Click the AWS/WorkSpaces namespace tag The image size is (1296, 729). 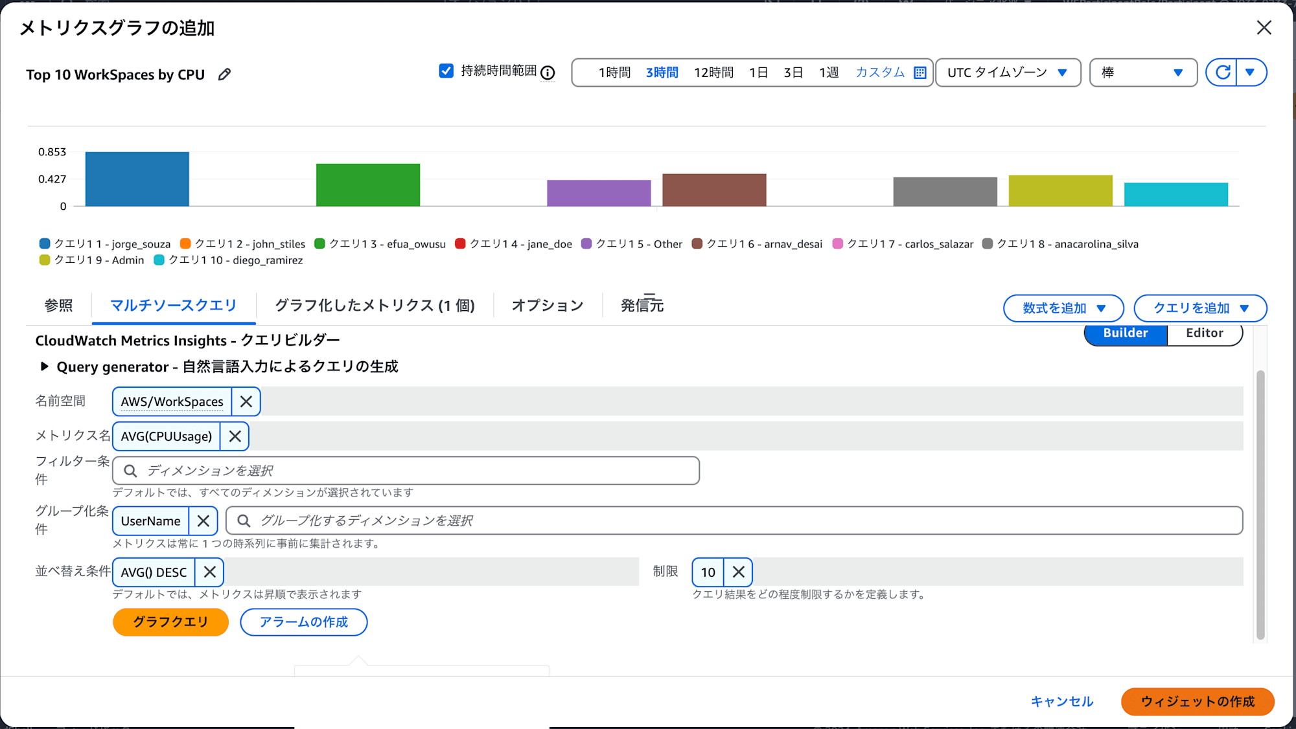(x=172, y=402)
